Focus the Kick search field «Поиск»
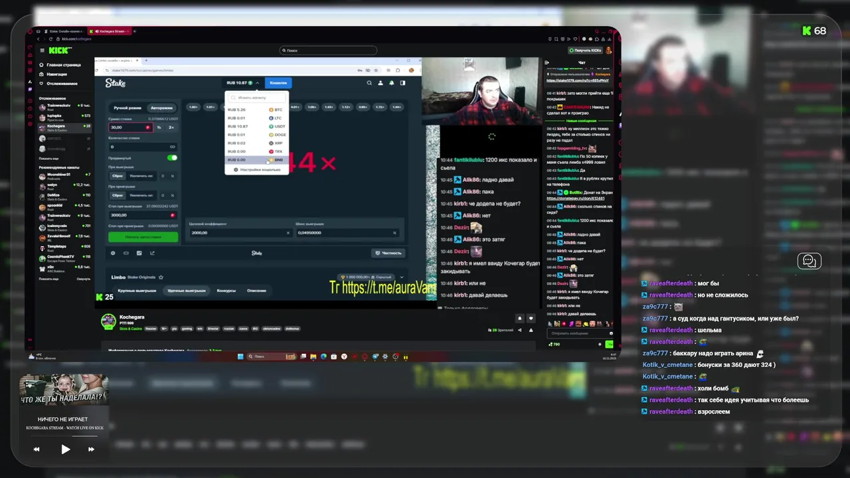 [x=328, y=50]
